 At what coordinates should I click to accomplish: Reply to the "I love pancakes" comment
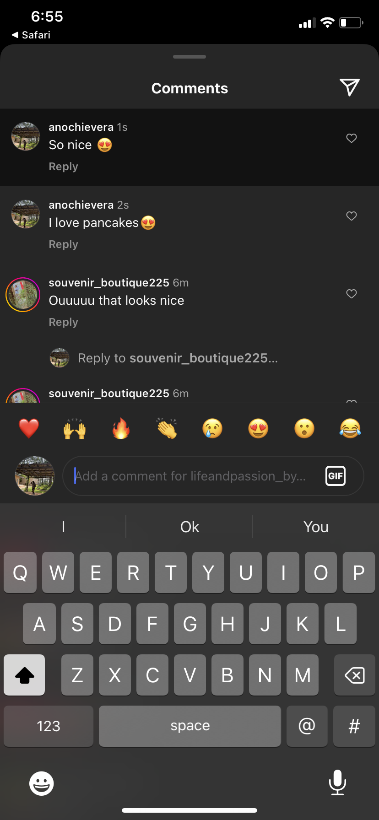pyautogui.click(x=63, y=244)
